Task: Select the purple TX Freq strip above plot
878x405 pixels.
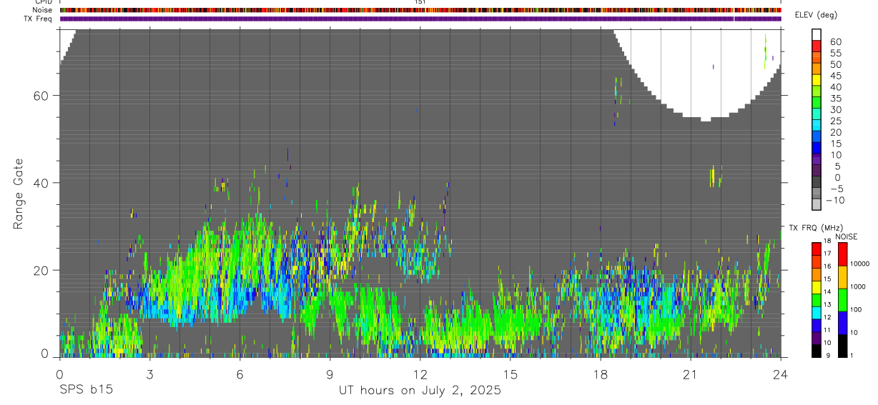Action: pyautogui.click(x=420, y=19)
